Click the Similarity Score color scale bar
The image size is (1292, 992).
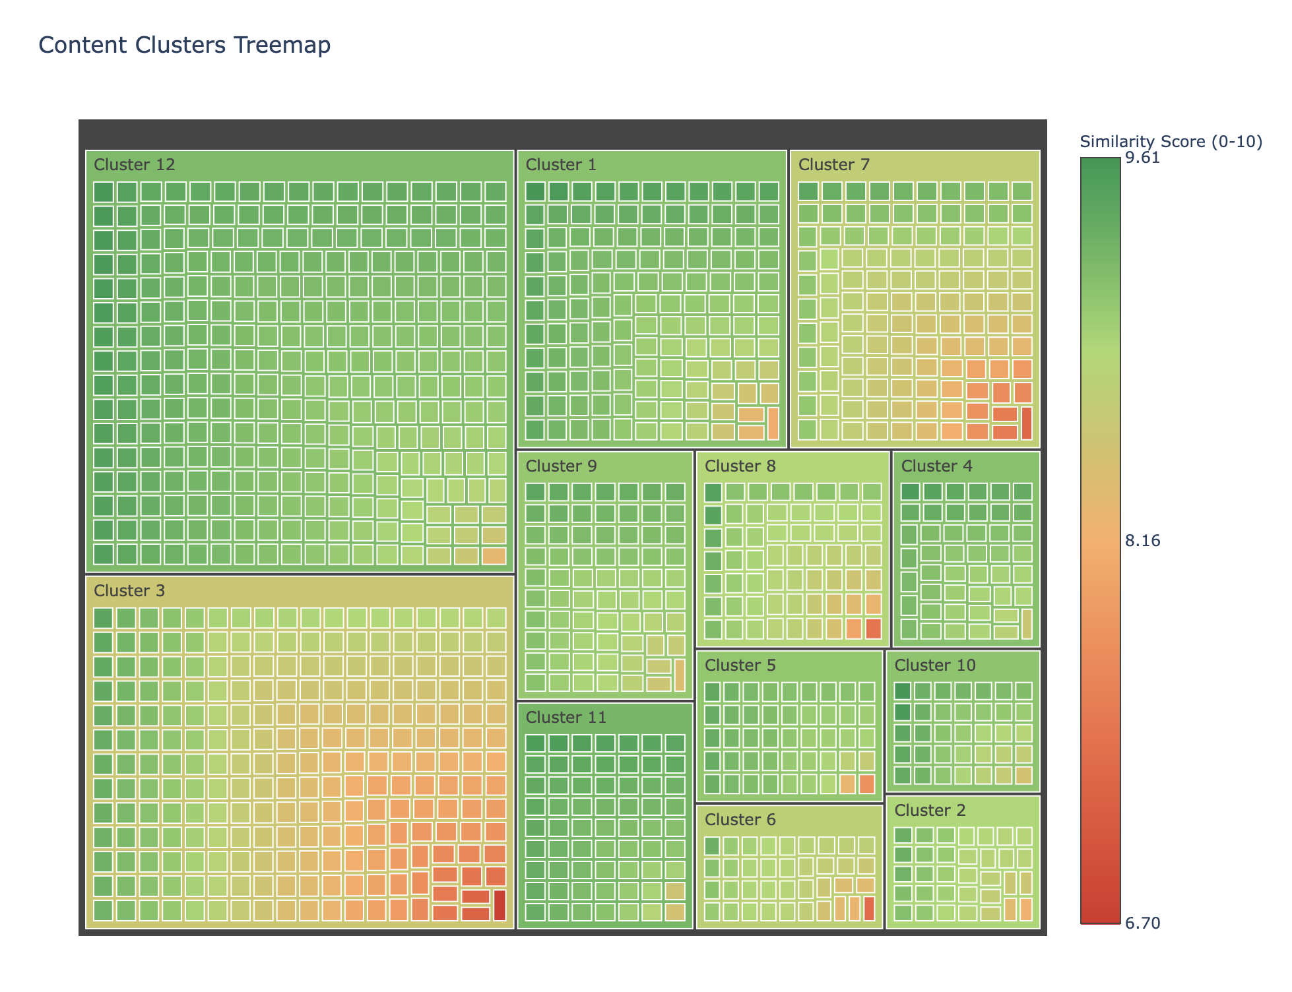(x=1100, y=540)
